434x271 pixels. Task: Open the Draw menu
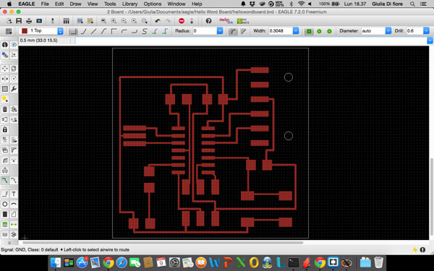point(75,4)
